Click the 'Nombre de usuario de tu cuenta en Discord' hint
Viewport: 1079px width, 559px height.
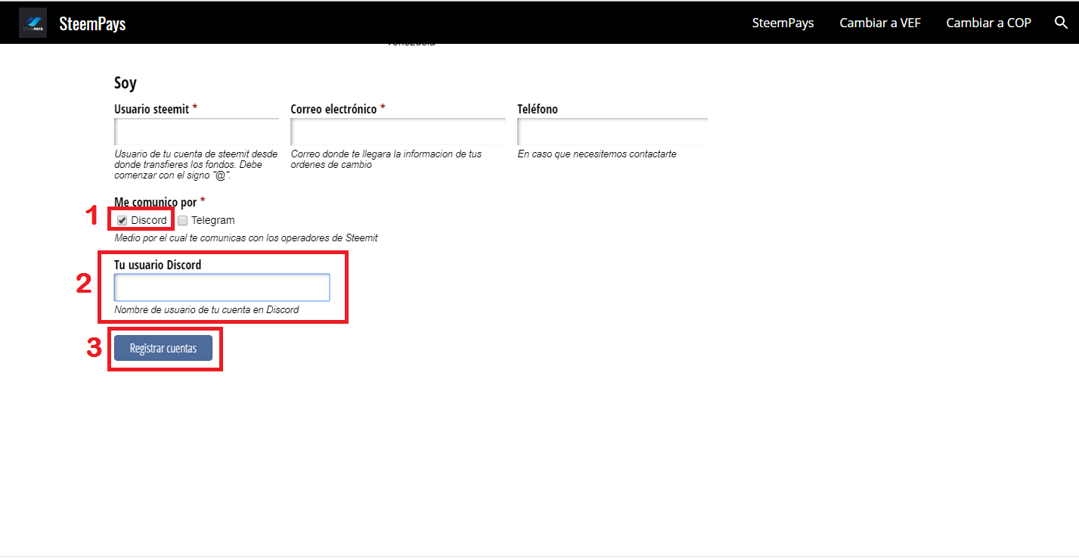click(x=206, y=310)
